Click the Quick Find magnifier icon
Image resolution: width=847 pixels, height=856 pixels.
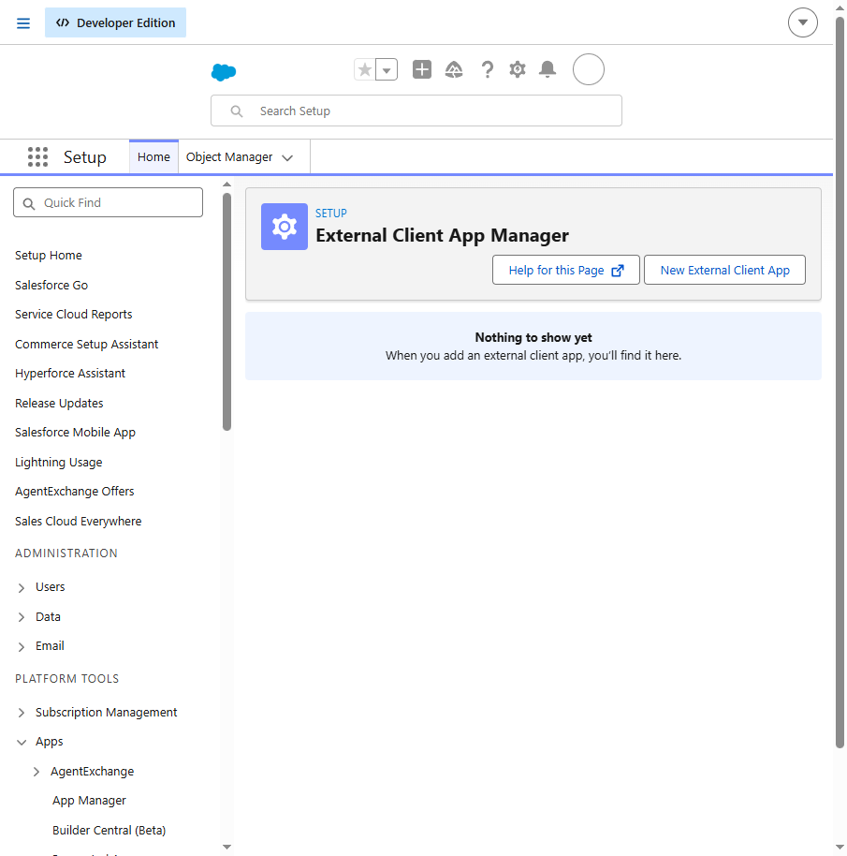29,203
